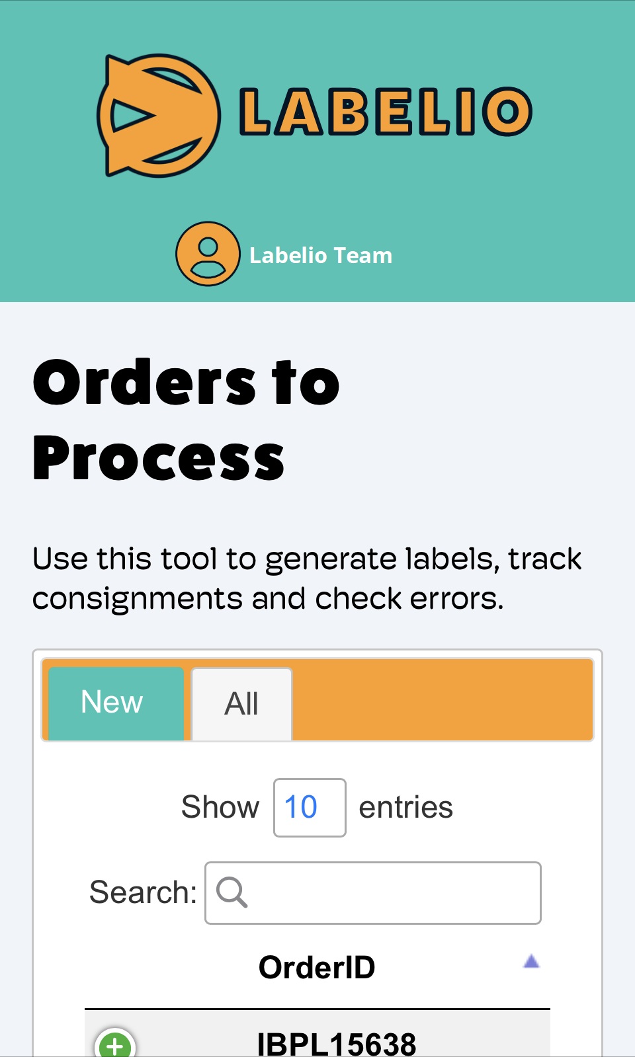Click the magnifier icon in the search box
635x1057 pixels.
pos(232,892)
